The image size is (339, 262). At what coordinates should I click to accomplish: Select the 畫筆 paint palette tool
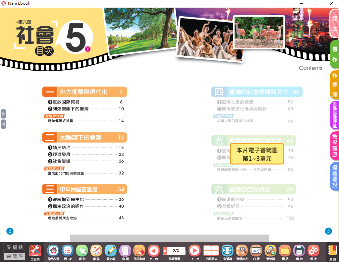(96, 251)
